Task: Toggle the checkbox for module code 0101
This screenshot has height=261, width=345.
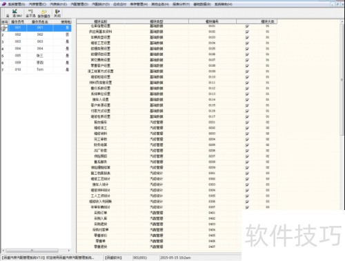Action: coord(247,26)
